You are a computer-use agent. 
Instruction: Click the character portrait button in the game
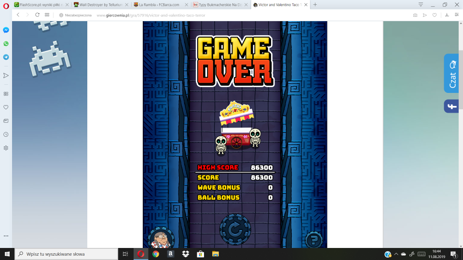[161, 238]
